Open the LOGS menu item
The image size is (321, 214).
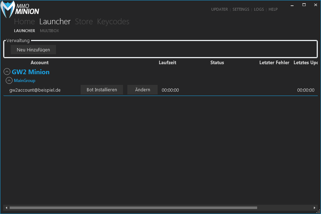coord(259,10)
